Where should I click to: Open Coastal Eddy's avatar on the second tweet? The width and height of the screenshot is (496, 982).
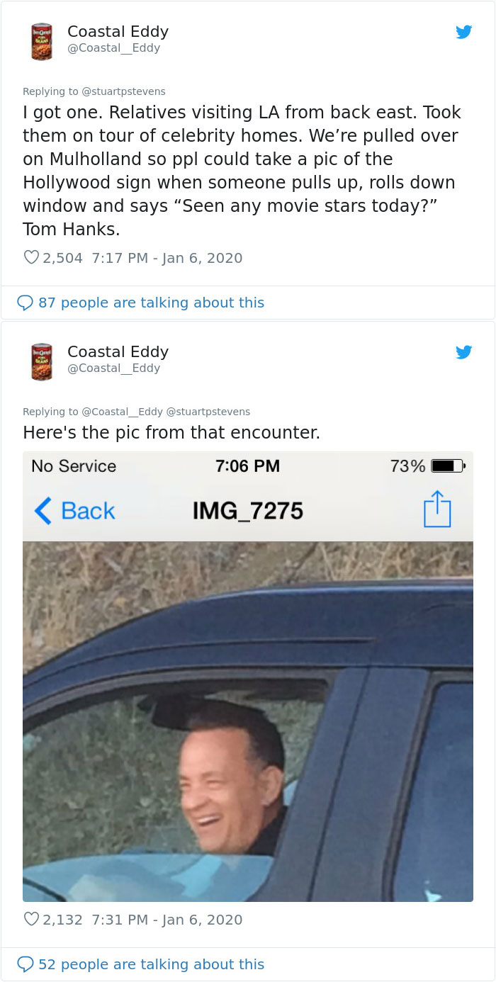pyautogui.click(x=42, y=361)
